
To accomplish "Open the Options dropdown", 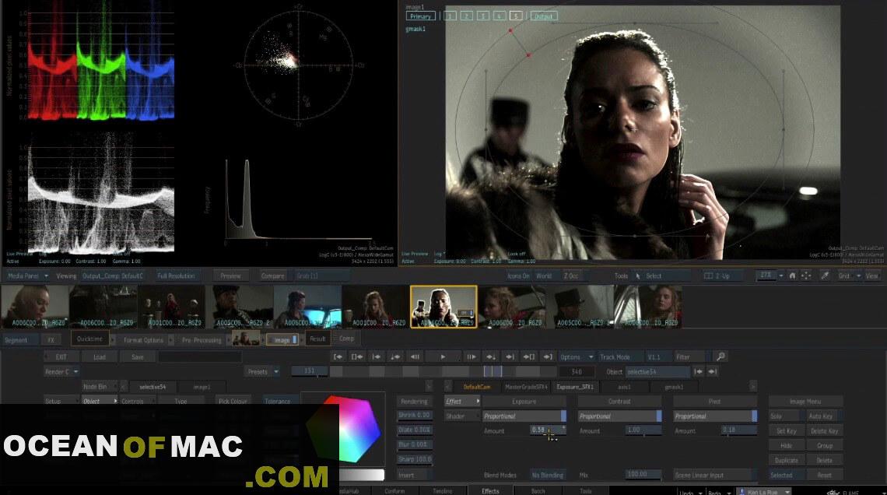I will click(577, 357).
